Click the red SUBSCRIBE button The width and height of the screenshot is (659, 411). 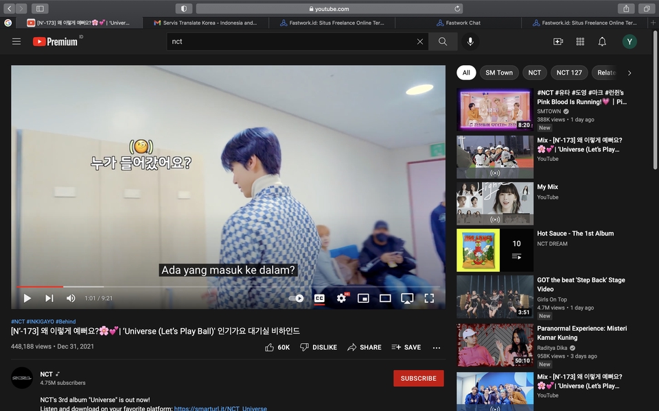coord(418,377)
